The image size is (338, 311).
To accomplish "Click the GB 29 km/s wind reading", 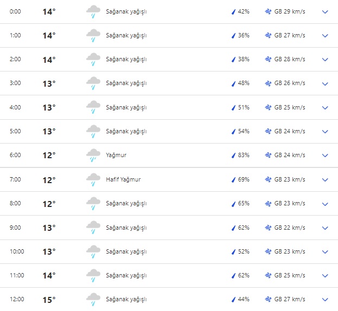I will tap(290, 12).
